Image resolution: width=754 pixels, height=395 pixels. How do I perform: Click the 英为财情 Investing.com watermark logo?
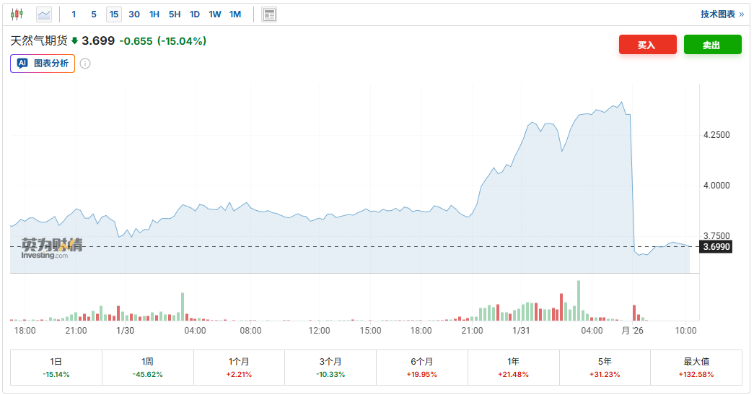pos(52,248)
